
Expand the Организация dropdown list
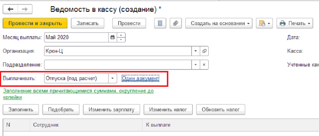coord(196,51)
